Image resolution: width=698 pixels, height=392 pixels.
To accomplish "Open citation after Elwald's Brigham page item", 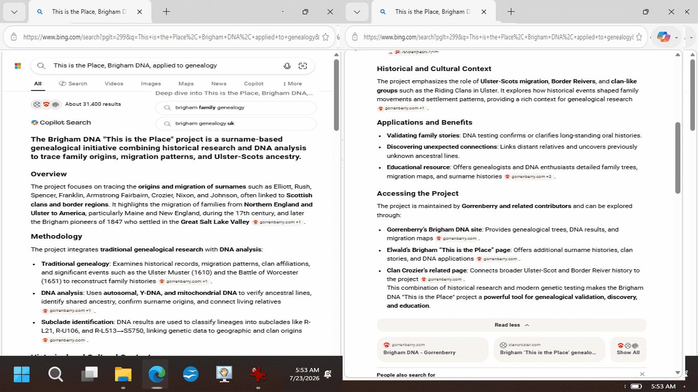I will (497, 259).
